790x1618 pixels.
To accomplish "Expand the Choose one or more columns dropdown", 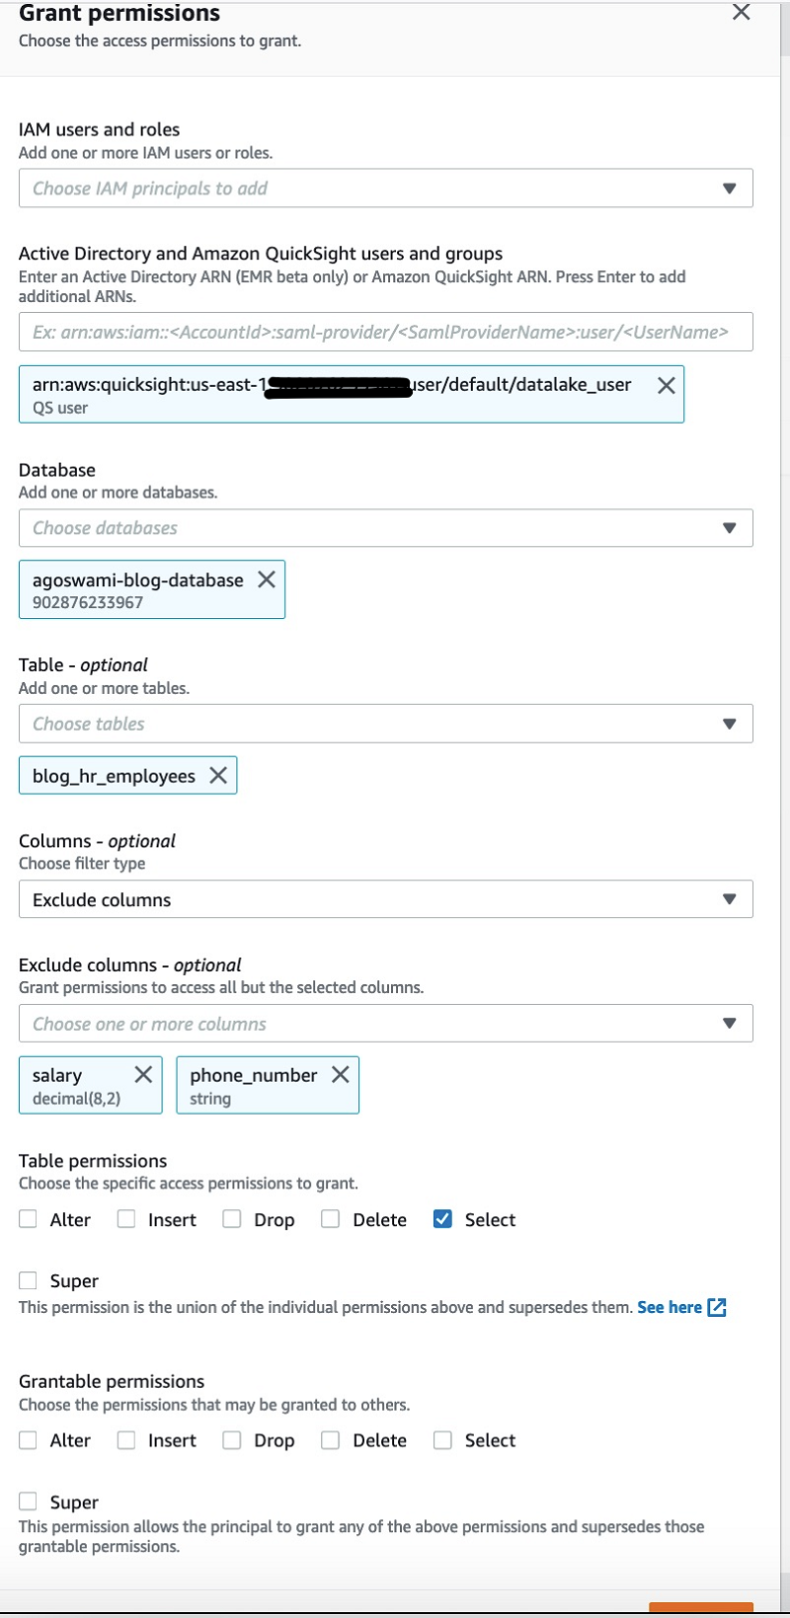I will [385, 1024].
